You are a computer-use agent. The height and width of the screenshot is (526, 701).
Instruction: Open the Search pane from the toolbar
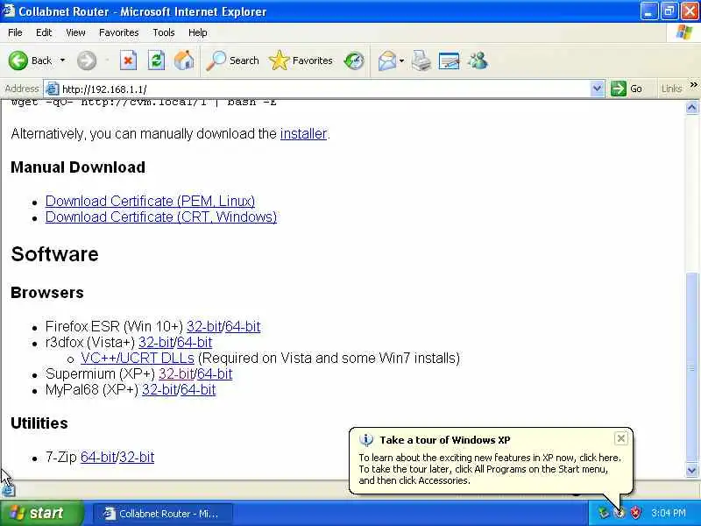point(232,60)
